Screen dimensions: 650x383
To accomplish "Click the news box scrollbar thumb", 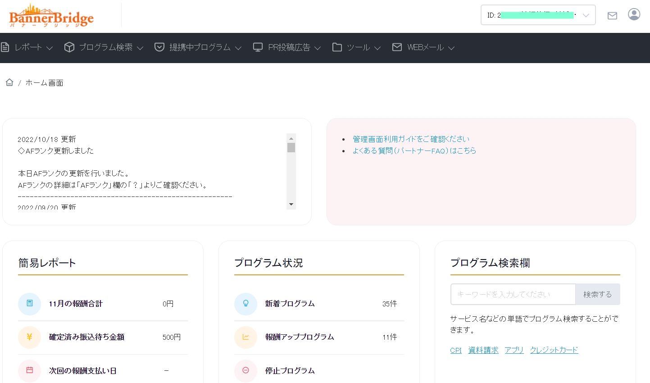I will (291, 148).
